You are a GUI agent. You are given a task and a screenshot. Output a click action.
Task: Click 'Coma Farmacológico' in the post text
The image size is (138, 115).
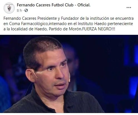tap(28, 24)
